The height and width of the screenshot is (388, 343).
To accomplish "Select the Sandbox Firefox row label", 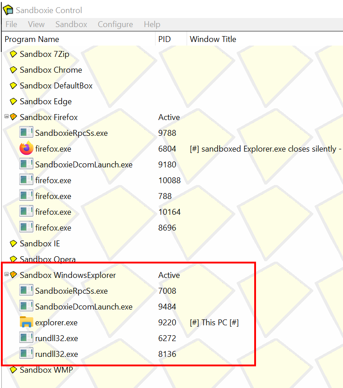I will [x=49, y=117].
